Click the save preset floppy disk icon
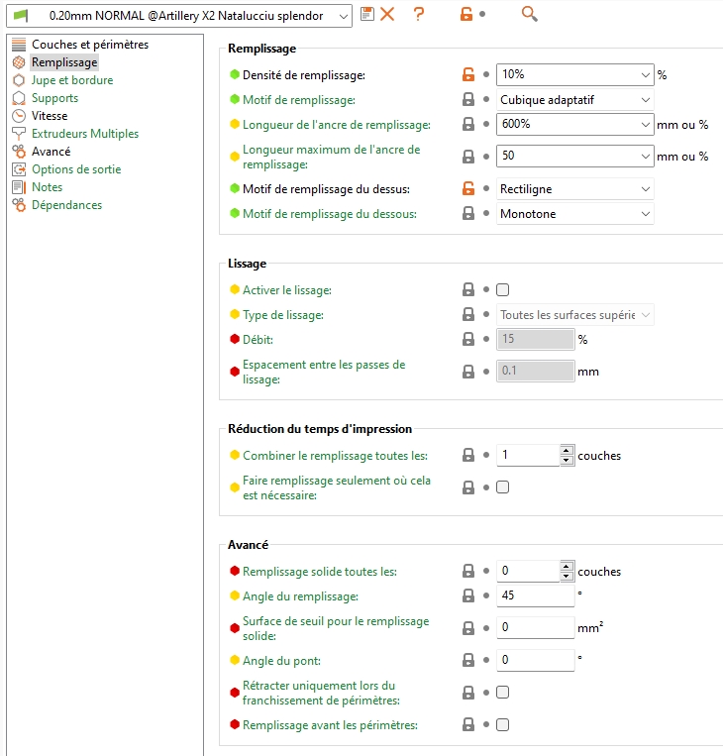Viewport: 723px width, 756px height. point(367,14)
